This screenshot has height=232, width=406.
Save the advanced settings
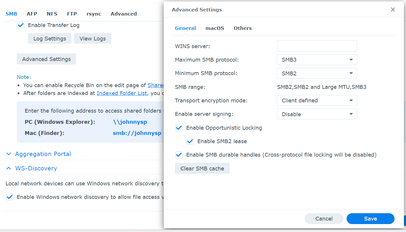[370, 219]
